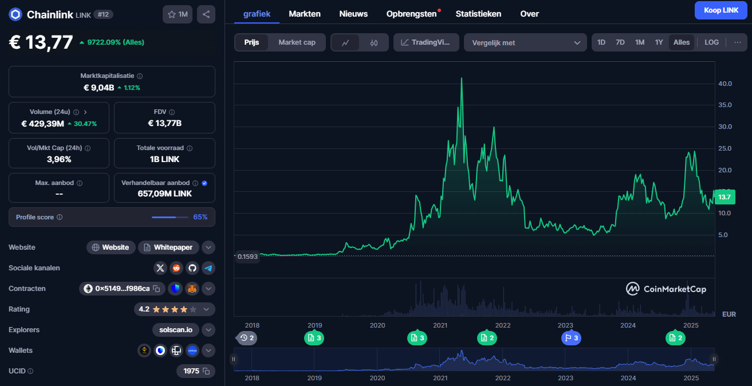Click the #12 rank badge
The width and height of the screenshot is (752, 386).
[103, 14]
